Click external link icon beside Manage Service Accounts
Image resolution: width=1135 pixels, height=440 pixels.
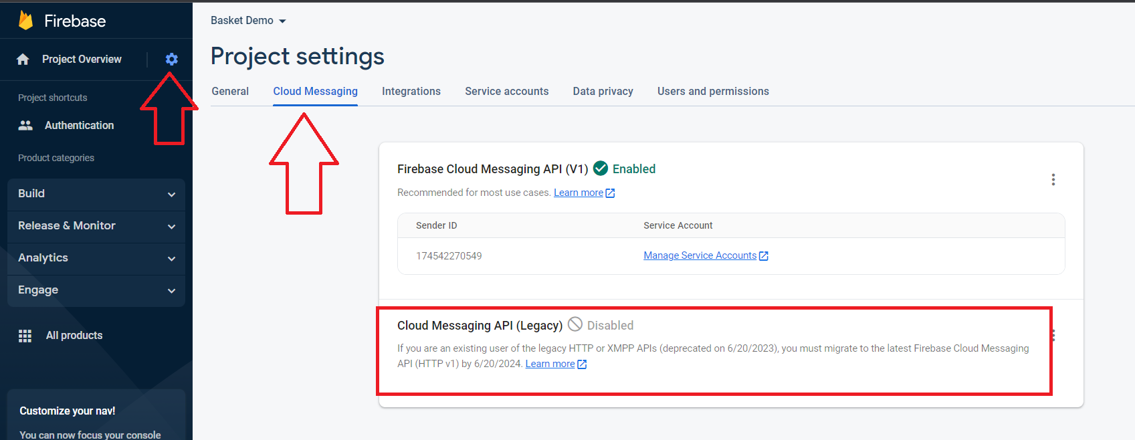[x=764, y=256]
